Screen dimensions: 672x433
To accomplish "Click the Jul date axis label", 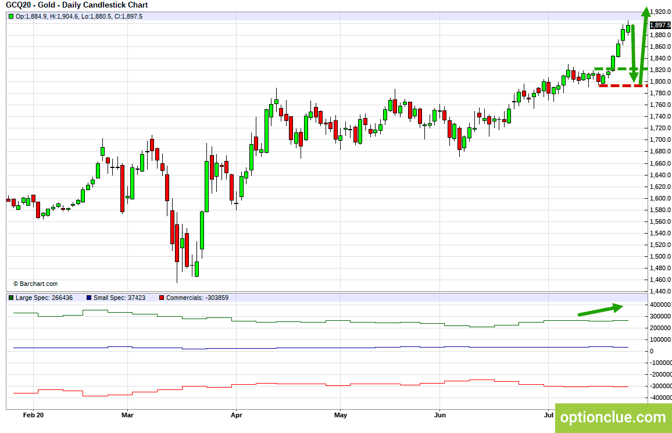I will (548, 415).
